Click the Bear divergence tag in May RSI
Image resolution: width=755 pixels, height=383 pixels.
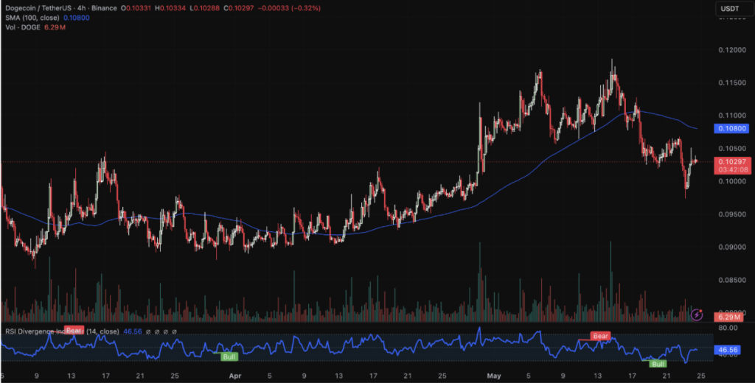(x=600, y=336)
